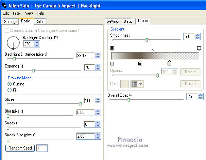Select the first light color stop below gradient
The width and height of the screenshot is (206, 160).
coord(112,63)
